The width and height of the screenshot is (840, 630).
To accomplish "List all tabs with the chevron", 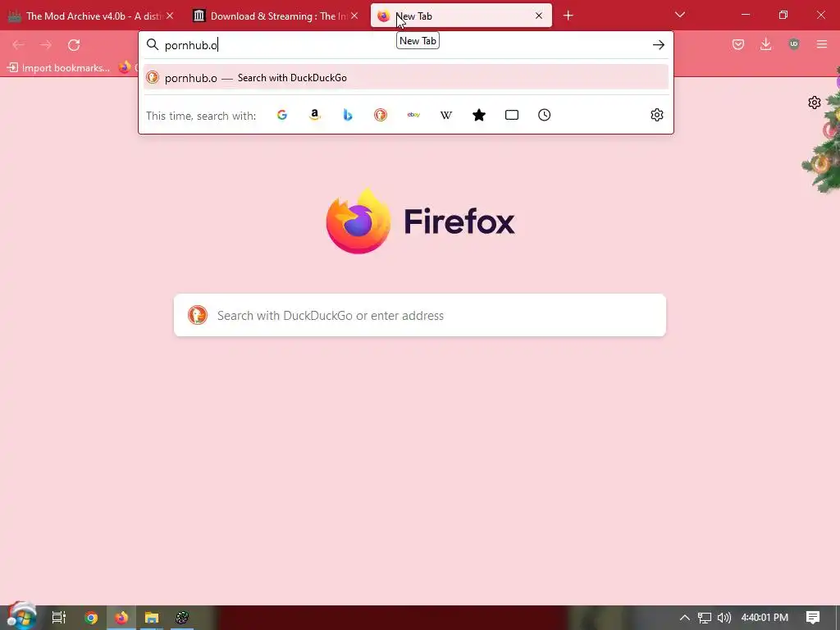I will [x=680, y=15].
